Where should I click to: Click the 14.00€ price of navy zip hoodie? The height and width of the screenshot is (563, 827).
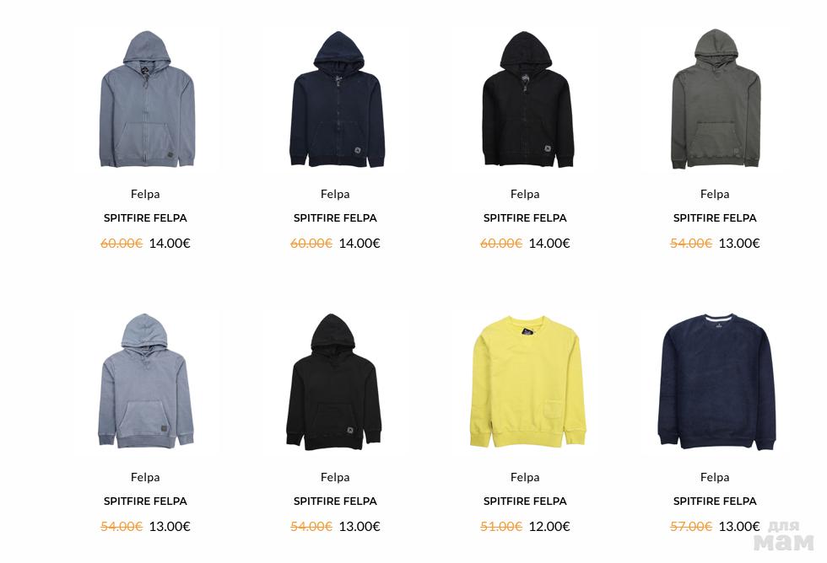359,243
